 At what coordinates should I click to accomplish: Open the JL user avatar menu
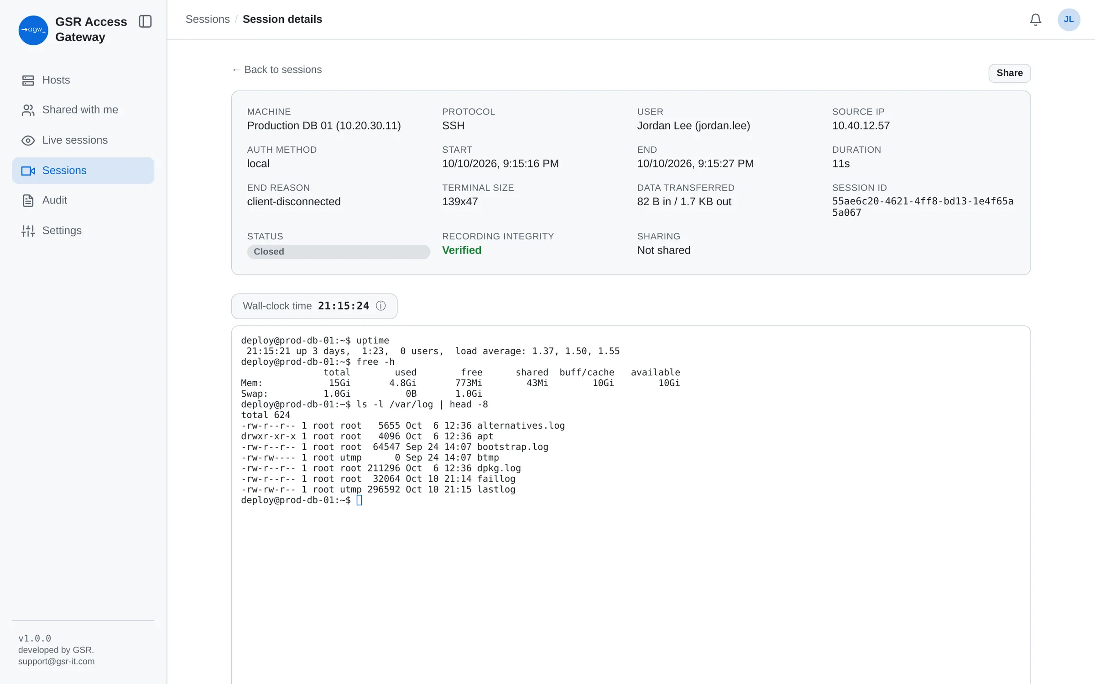(1069, 20)
